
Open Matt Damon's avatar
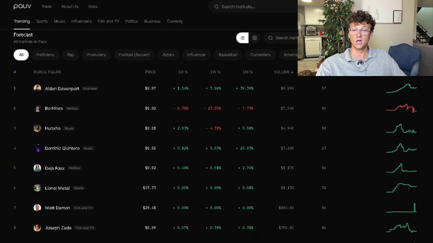click(x=37, y=208)
